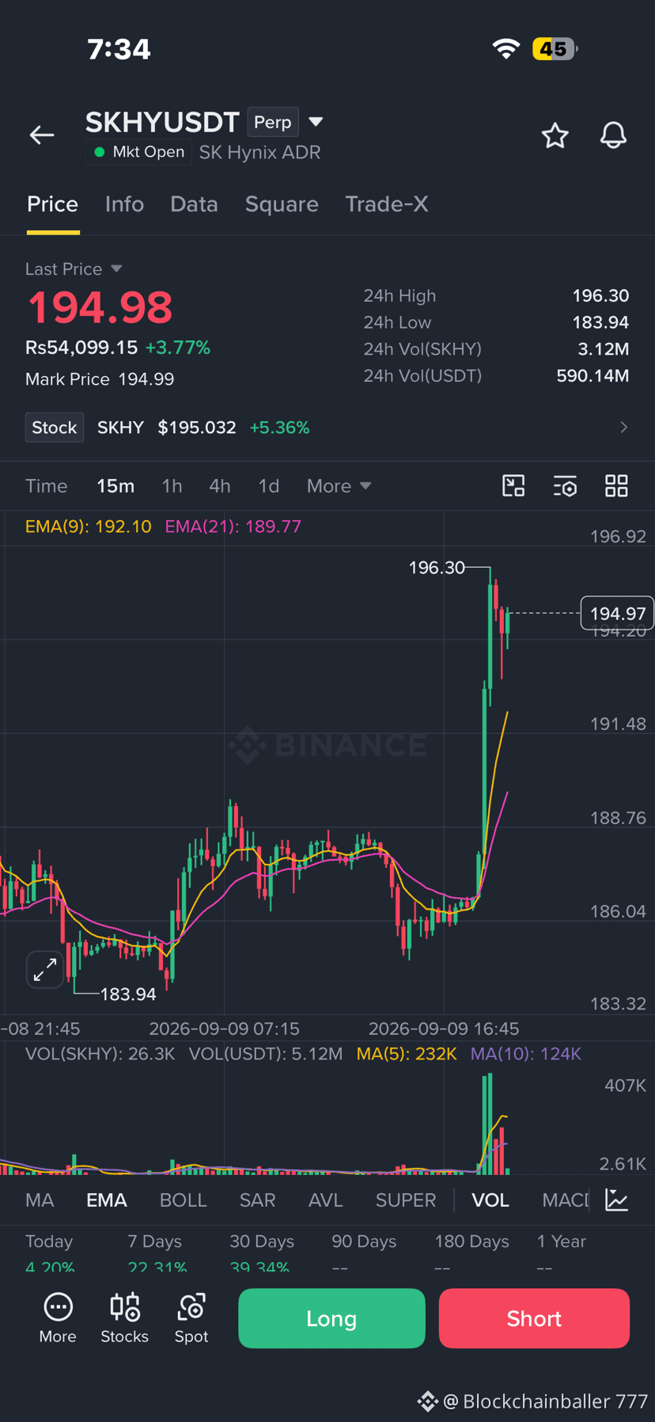The width and height of the screenshot is (655, 1422).
Task: Switch to the Trade-X tab
Action: tap(387, 204)
